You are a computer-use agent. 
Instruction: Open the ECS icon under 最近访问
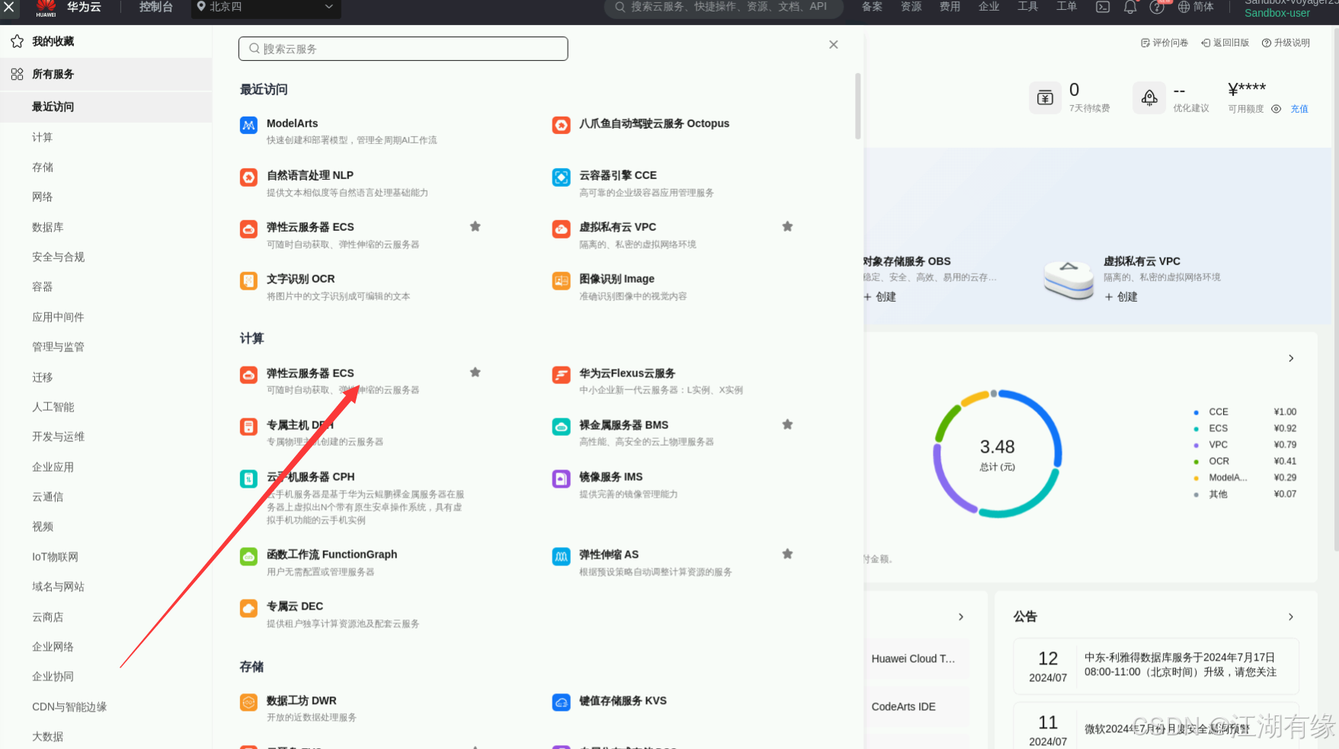point(248,229)
